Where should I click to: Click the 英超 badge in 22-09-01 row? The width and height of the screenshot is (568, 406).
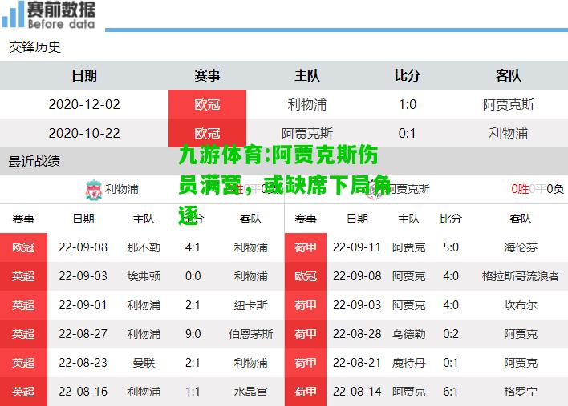23,305
